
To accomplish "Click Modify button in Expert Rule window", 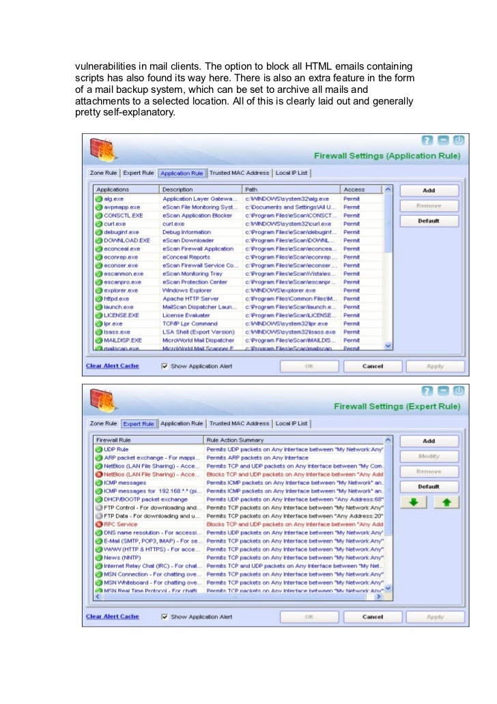I will click(x=429, y=456).
